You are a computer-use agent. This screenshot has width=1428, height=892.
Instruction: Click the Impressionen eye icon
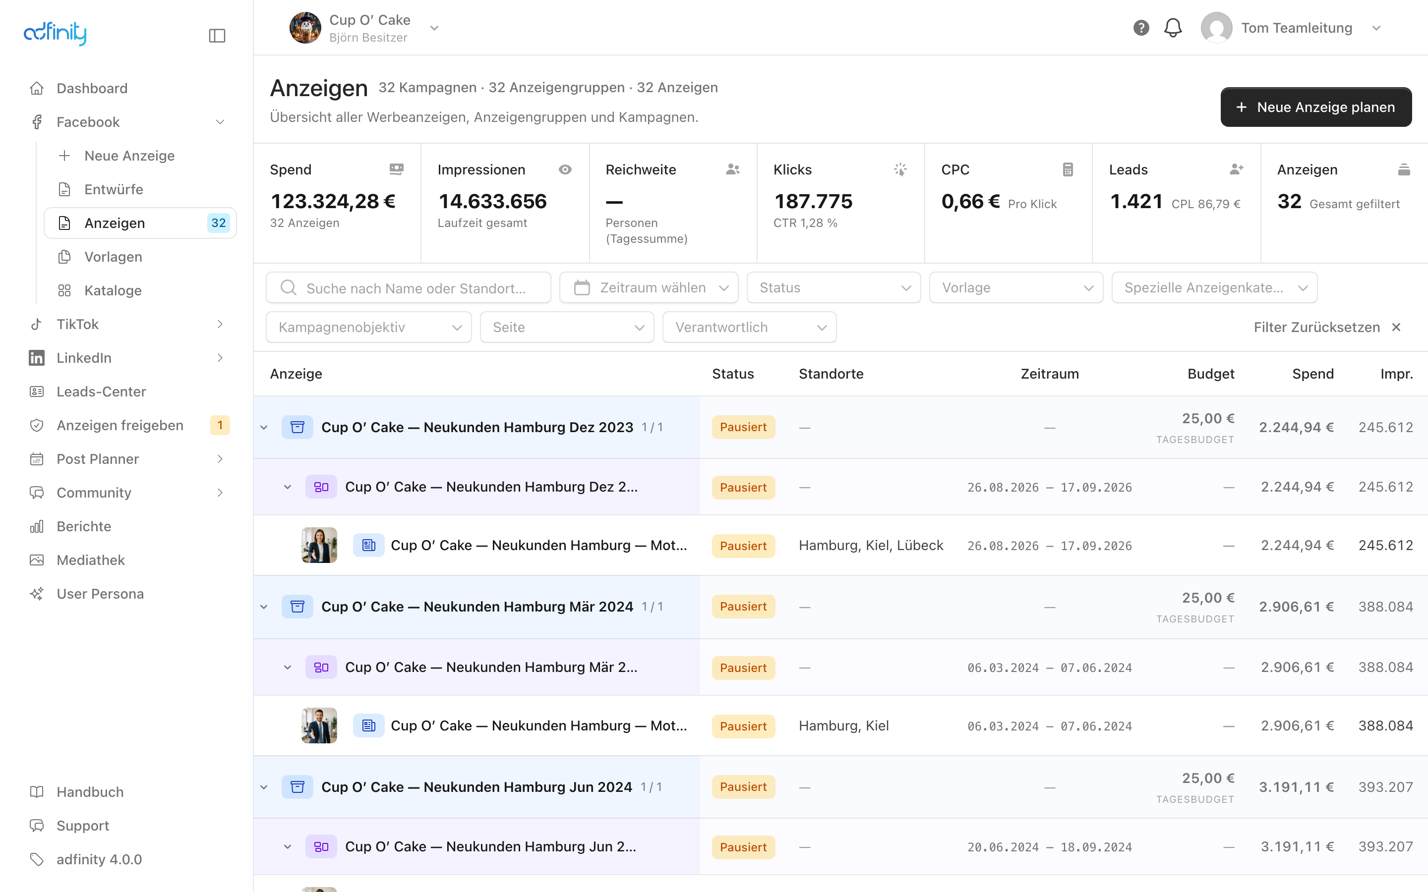pos(565,169)
